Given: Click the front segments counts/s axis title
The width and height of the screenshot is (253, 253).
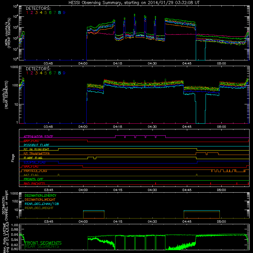Looking at the screenshot, I should click(x=8, y=33).
